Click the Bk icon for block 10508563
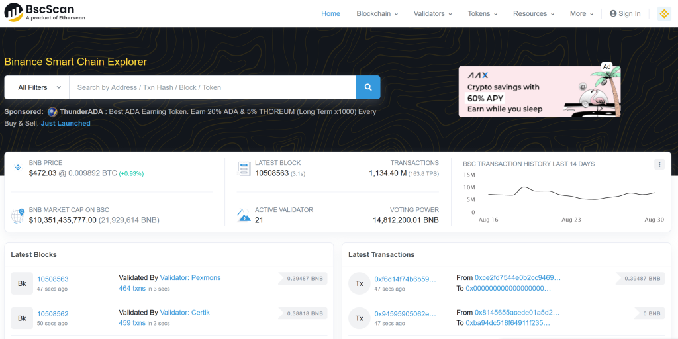 [x=22, y=283]
